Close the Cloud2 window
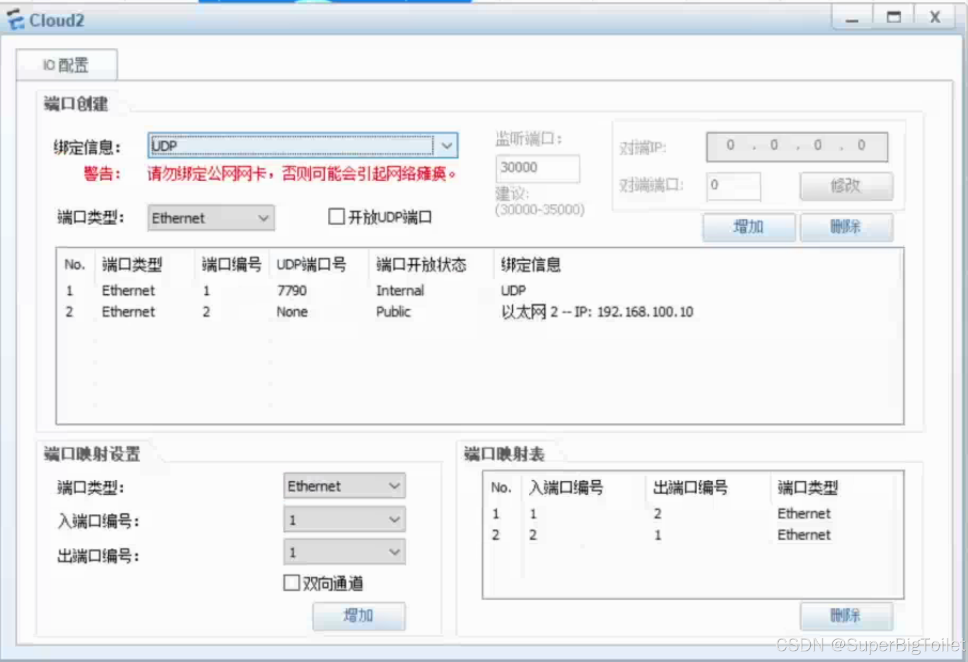 [935, 18]
